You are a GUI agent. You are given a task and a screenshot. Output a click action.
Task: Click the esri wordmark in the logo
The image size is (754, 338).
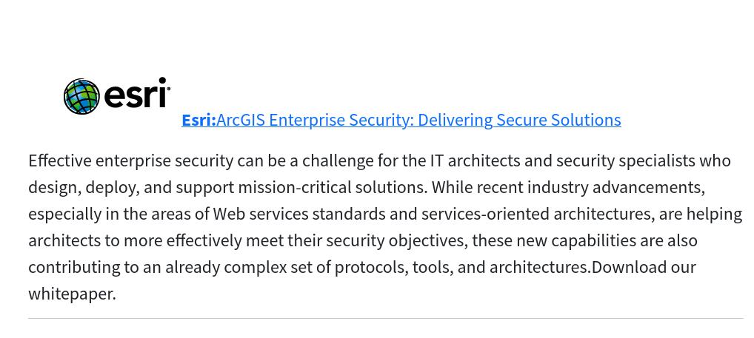click(134, 95)
